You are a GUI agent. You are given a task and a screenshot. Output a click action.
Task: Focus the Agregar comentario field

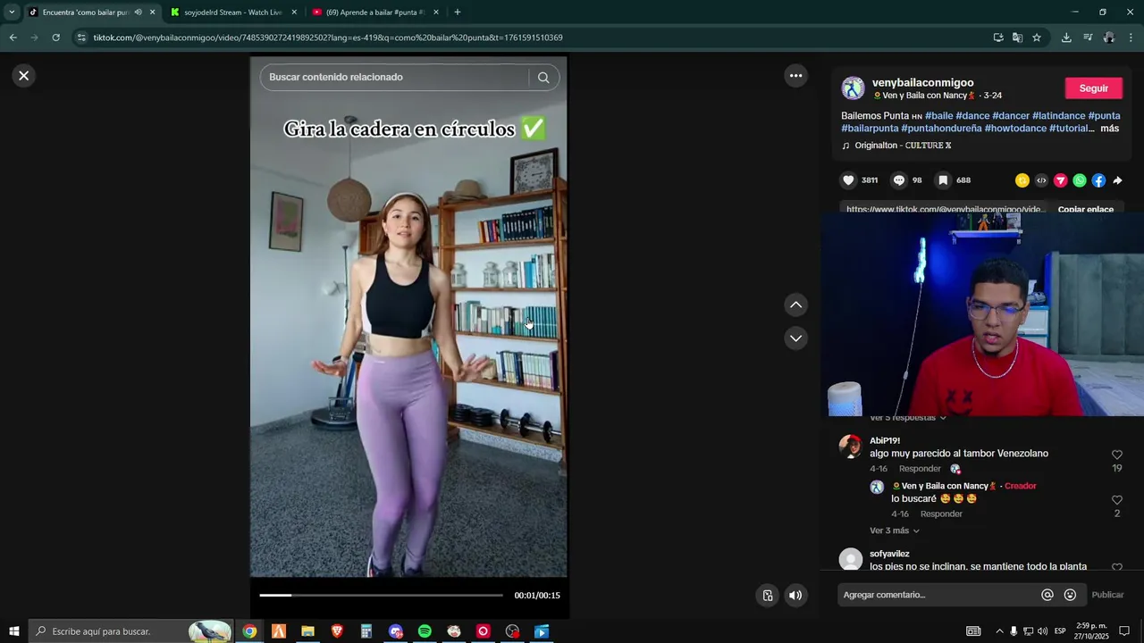(938, 595)
